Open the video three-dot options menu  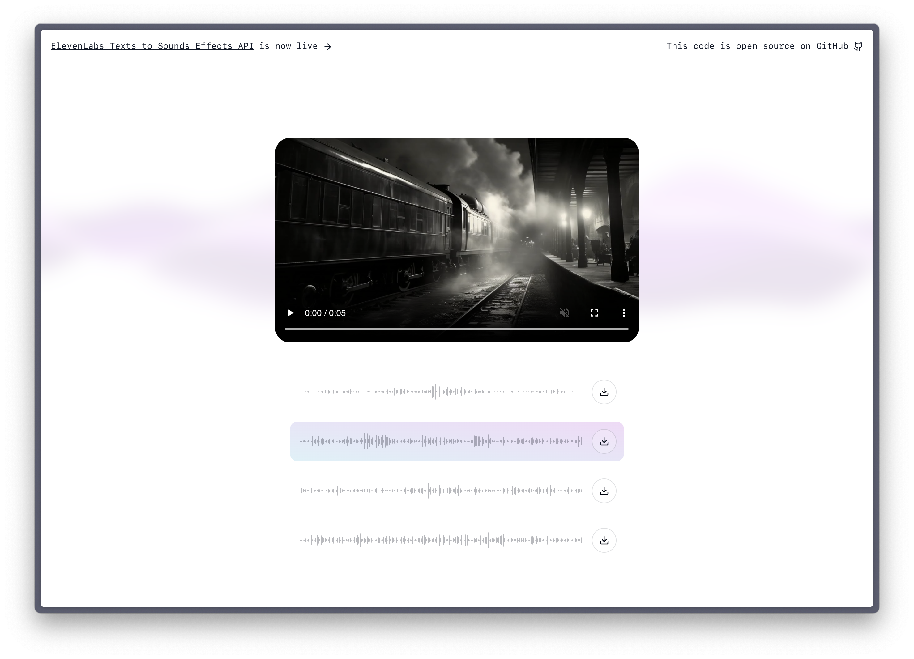tap(623, 313)
